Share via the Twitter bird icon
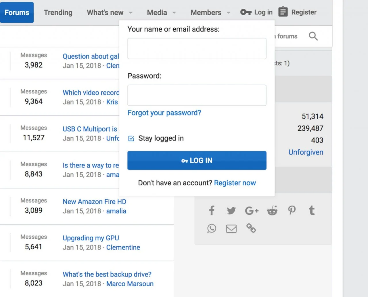Viewport: 368px width, 297px height. point(231,210)
